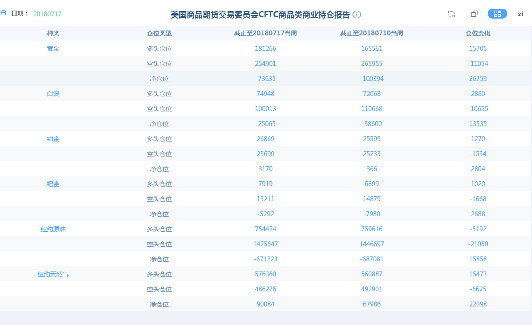
Task: Click the copy/duplicate window icon
Action: click(474, 14)
